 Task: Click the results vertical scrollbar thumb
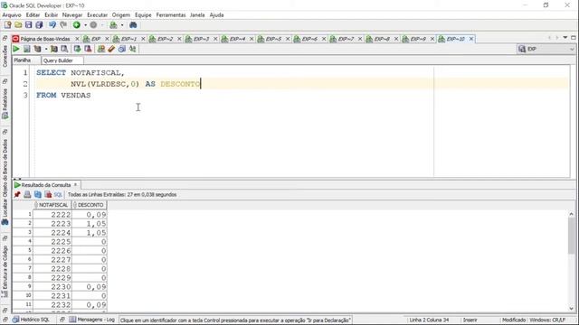point(571,237)
